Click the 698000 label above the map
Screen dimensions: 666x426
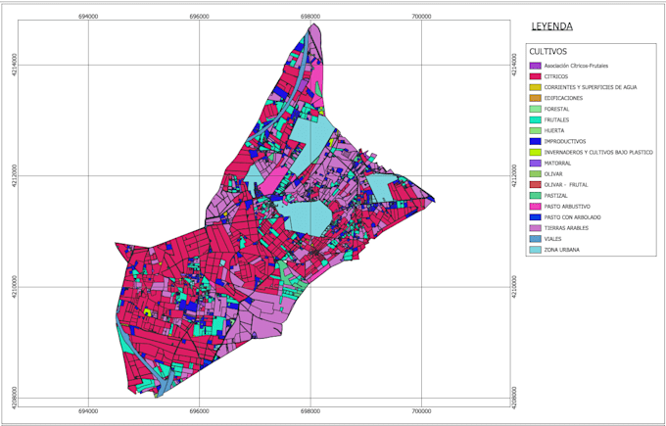tap(310, 16)
